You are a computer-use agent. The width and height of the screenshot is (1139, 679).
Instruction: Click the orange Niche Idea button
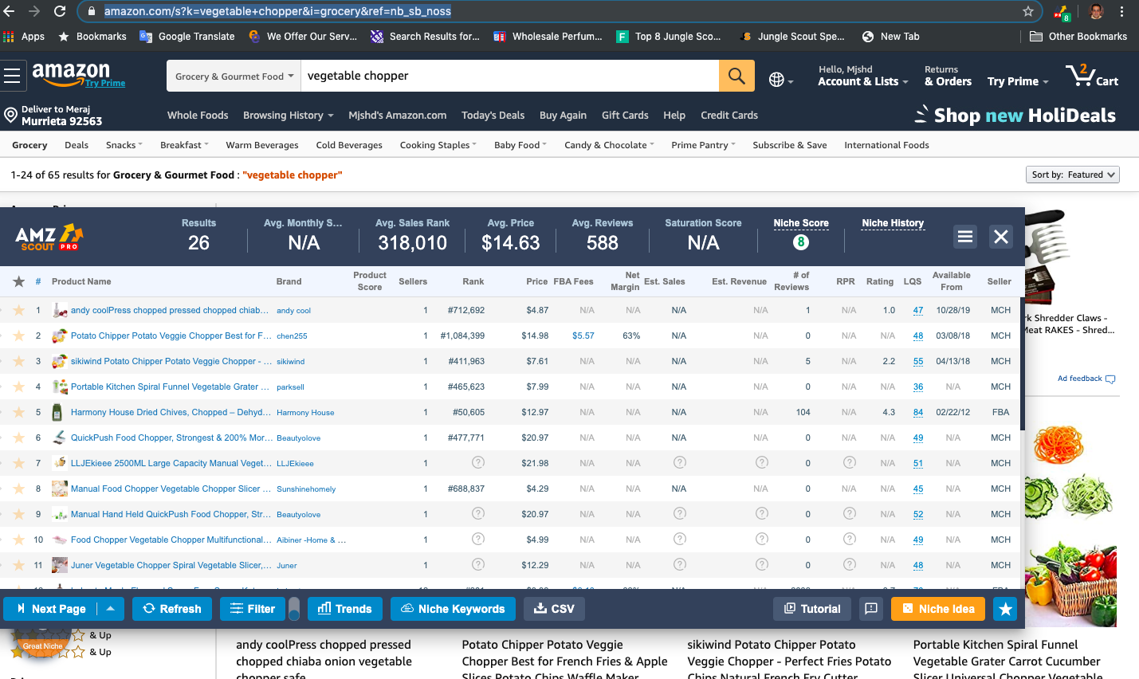pos(938,609)
